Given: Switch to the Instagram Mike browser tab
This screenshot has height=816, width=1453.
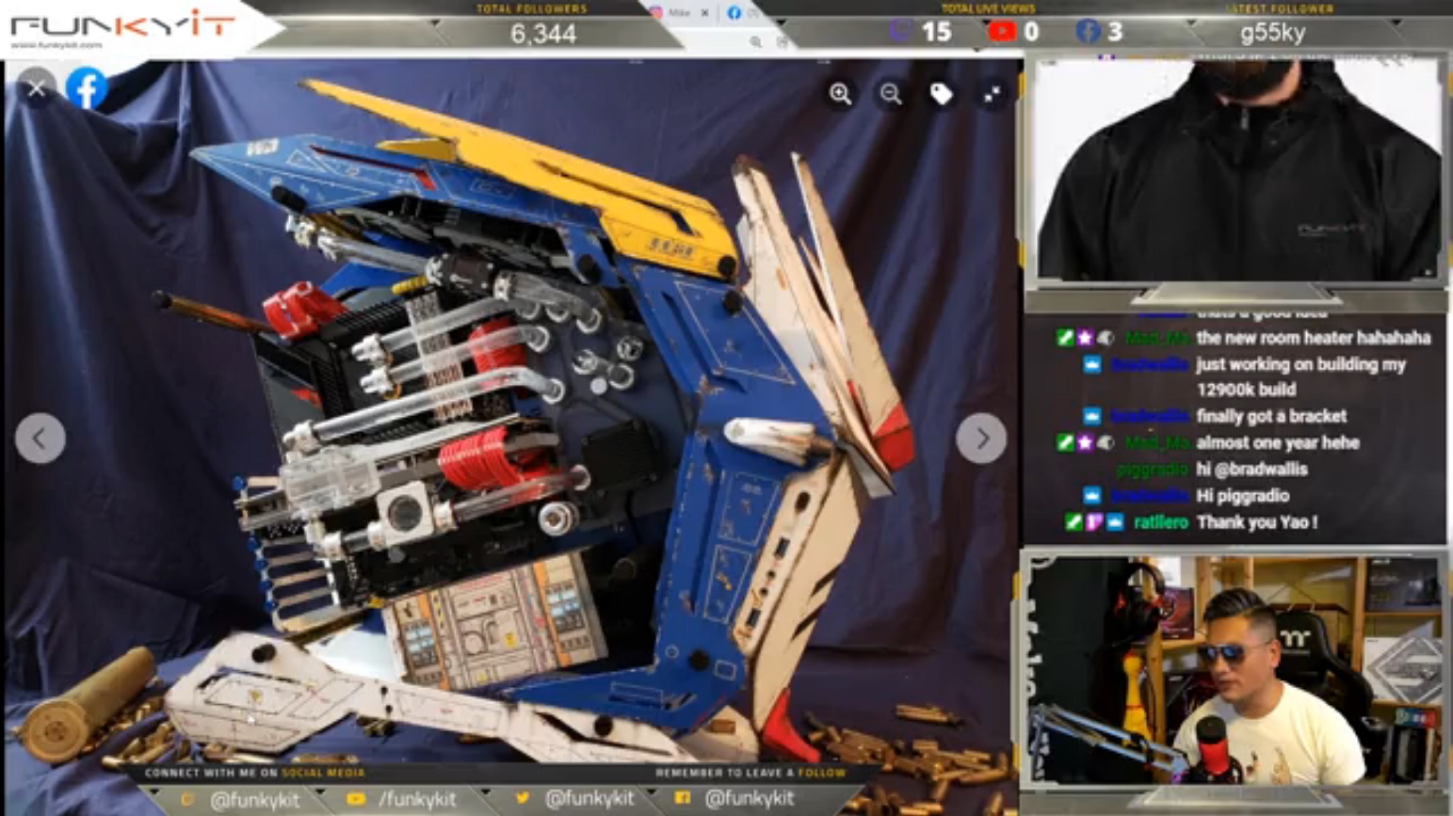Looking at the screenshot, I should coord(672,12).
